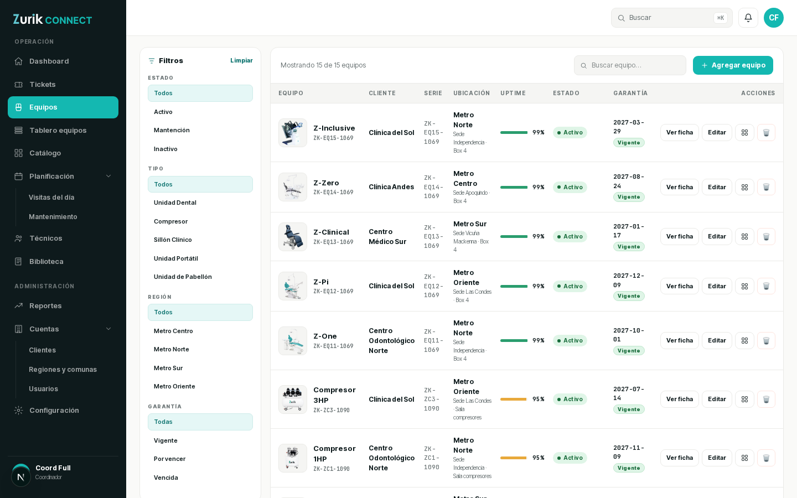
Task: Collapse the Planificación menu chevron
Action: (108, 177)
